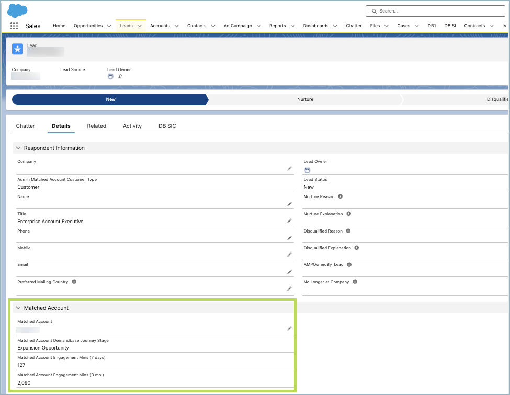Edit the Email field with the pencil icon
510x395 pixels.
click(289, 271)
